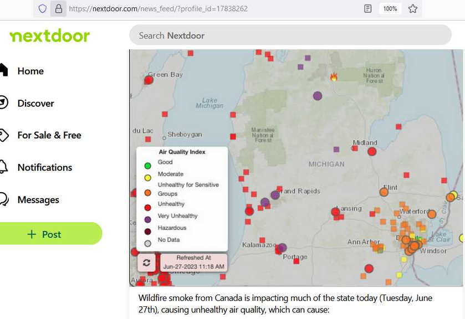
Task: Focus the Search Nextdoor field
Action: coord(290,35)
